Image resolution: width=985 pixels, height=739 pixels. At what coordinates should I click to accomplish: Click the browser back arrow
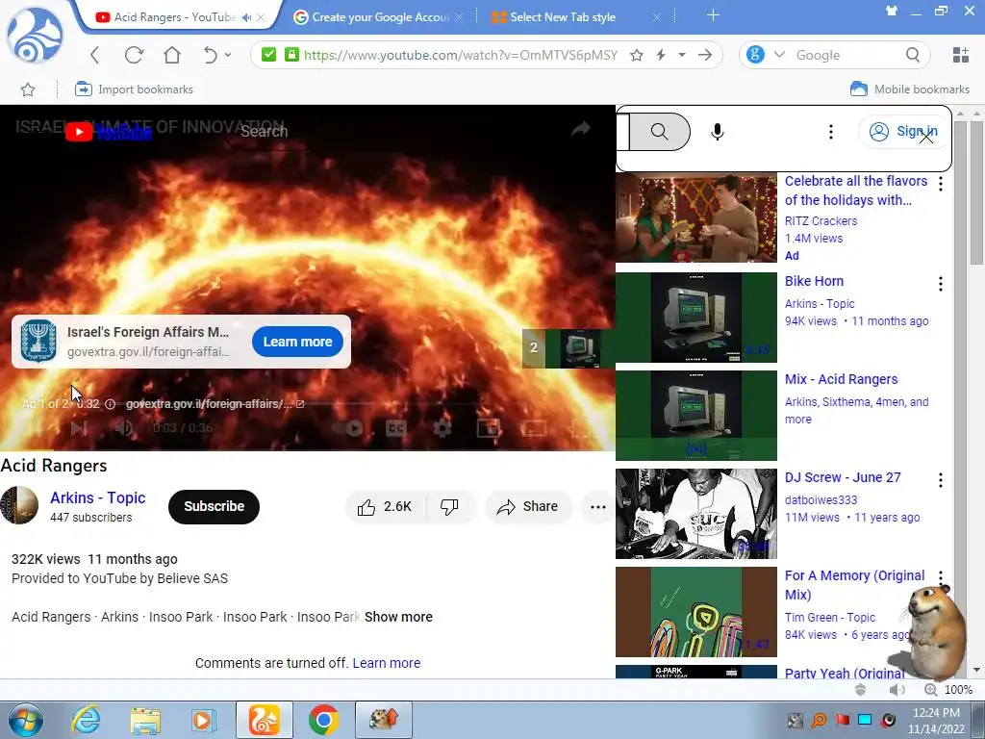point(95,55)
